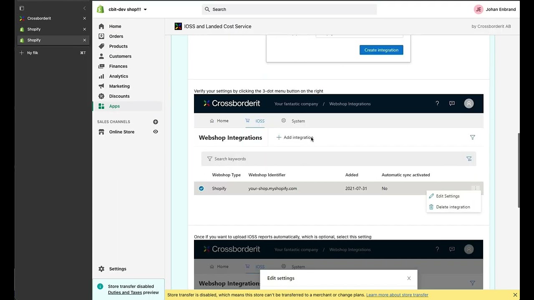Click the blue filter icon in search bar
Viewport: 534px width, 300px height.
point(469,159)
